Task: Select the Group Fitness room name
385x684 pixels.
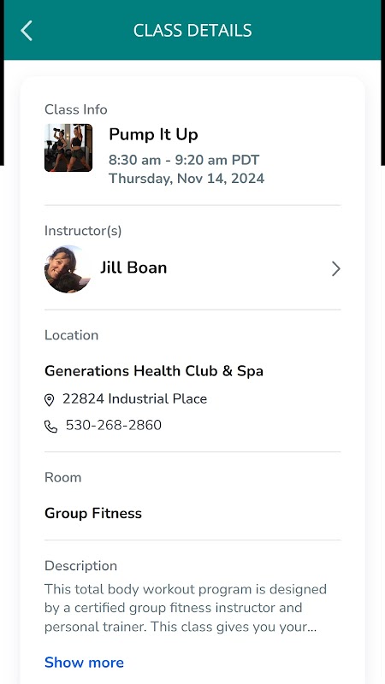Action: [93, 514]
